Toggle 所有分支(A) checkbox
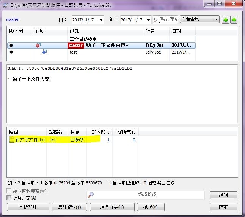This screenshot has height=217, width=245. coord(9,198)
